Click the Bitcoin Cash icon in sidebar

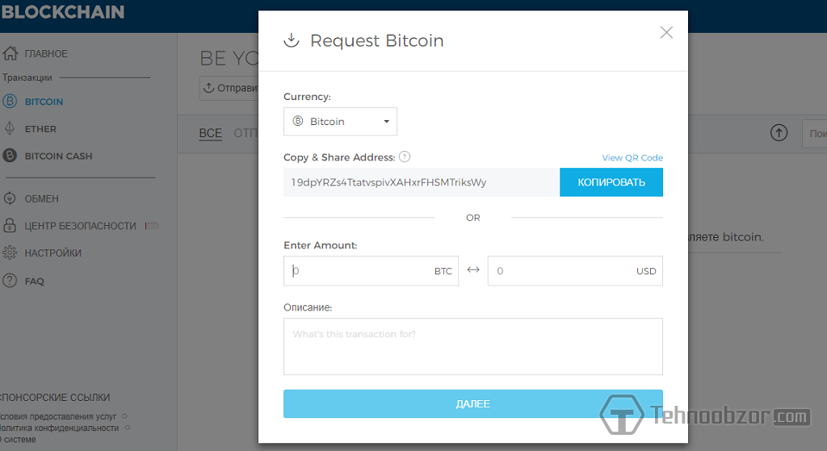(x=10, y=156)
